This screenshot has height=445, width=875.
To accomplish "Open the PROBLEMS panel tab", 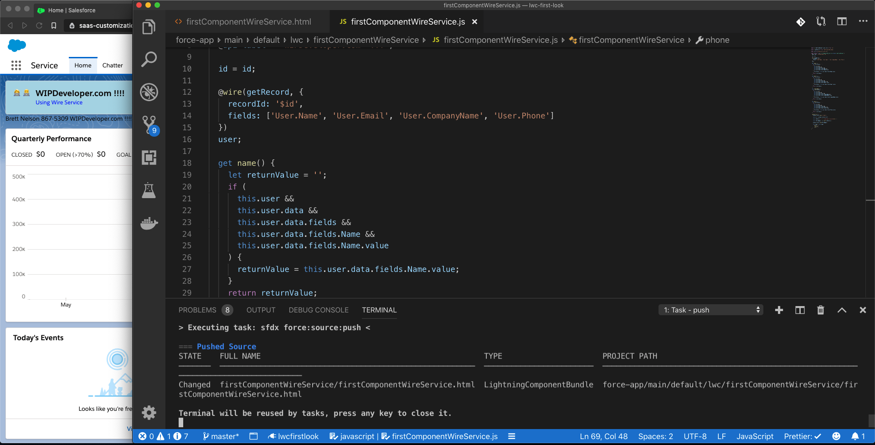I will click(206, 310).
